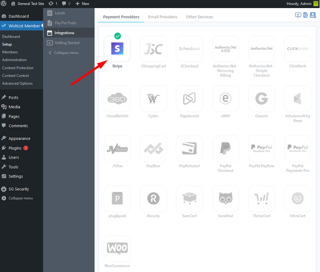Go to the Members submenu
The height and width of the screenshot is (272, 320).
[10, 52]
